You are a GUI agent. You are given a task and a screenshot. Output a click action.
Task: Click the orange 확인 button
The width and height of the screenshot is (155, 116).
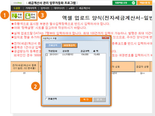86,100
